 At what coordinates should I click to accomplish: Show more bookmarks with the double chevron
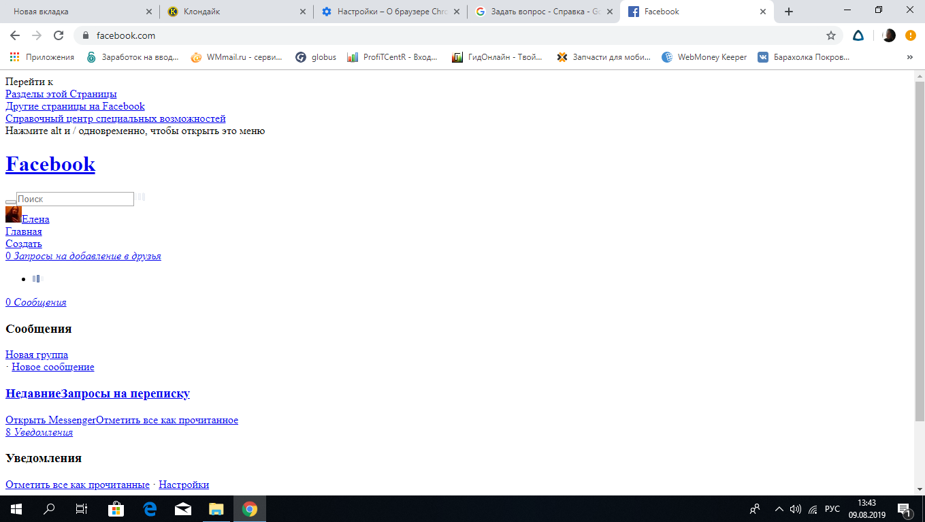910,57
